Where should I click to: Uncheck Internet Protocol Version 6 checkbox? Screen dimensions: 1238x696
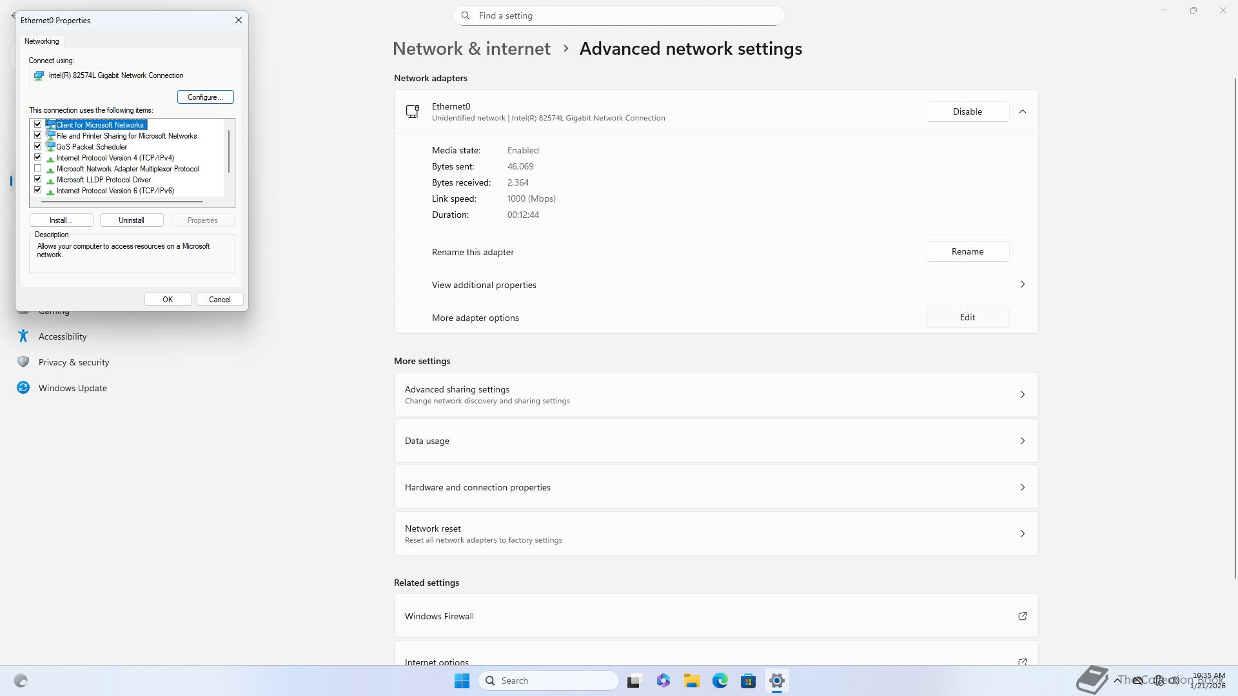(38, 190)
